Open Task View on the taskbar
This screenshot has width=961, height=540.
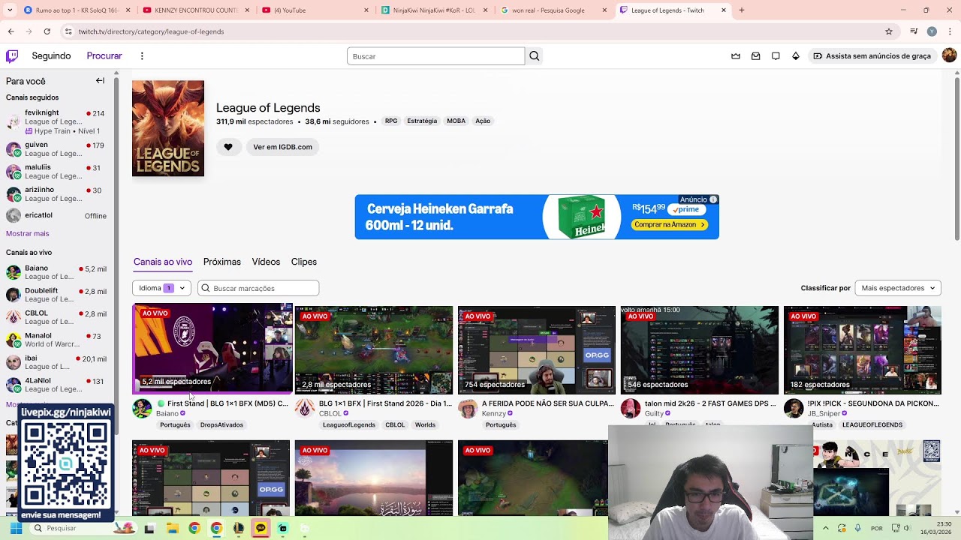click(149, 528)
